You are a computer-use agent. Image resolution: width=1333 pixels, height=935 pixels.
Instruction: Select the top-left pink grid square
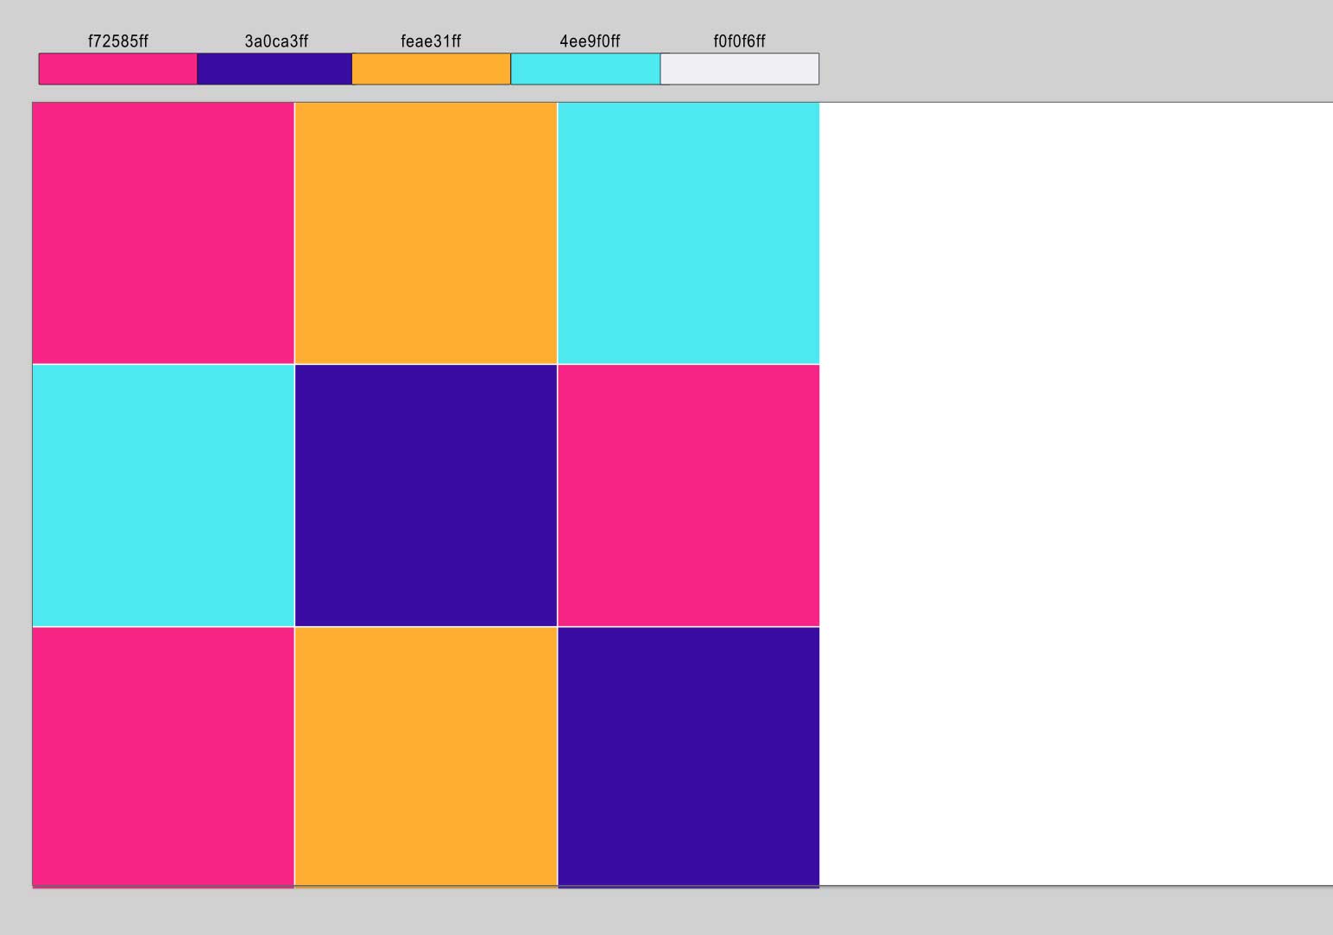163,233
